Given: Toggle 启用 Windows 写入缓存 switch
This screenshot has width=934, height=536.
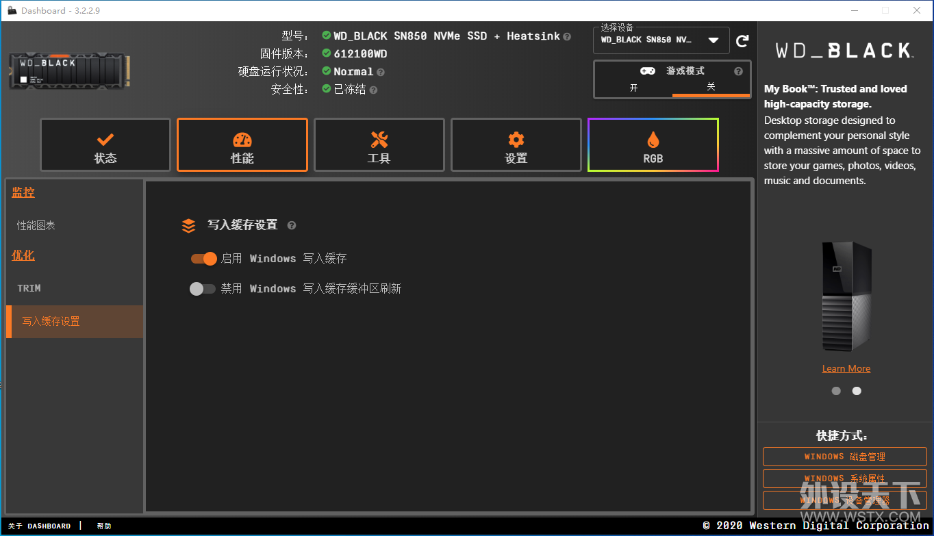Looking at the screenshot, I should coord(203,258).
